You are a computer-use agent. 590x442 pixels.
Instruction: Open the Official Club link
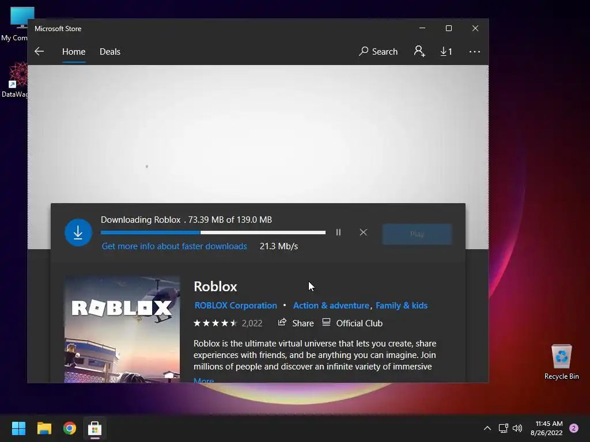pyautogui.click(x=352, y=323)
